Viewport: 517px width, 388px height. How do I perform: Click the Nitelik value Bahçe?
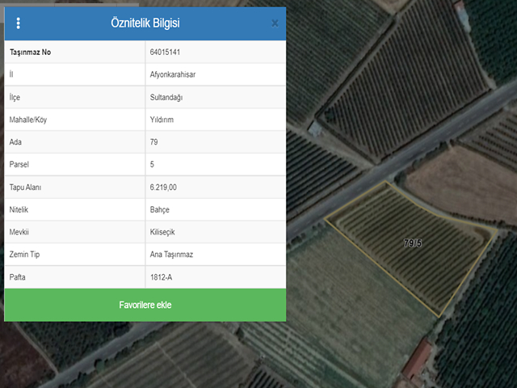coord(160,209)
